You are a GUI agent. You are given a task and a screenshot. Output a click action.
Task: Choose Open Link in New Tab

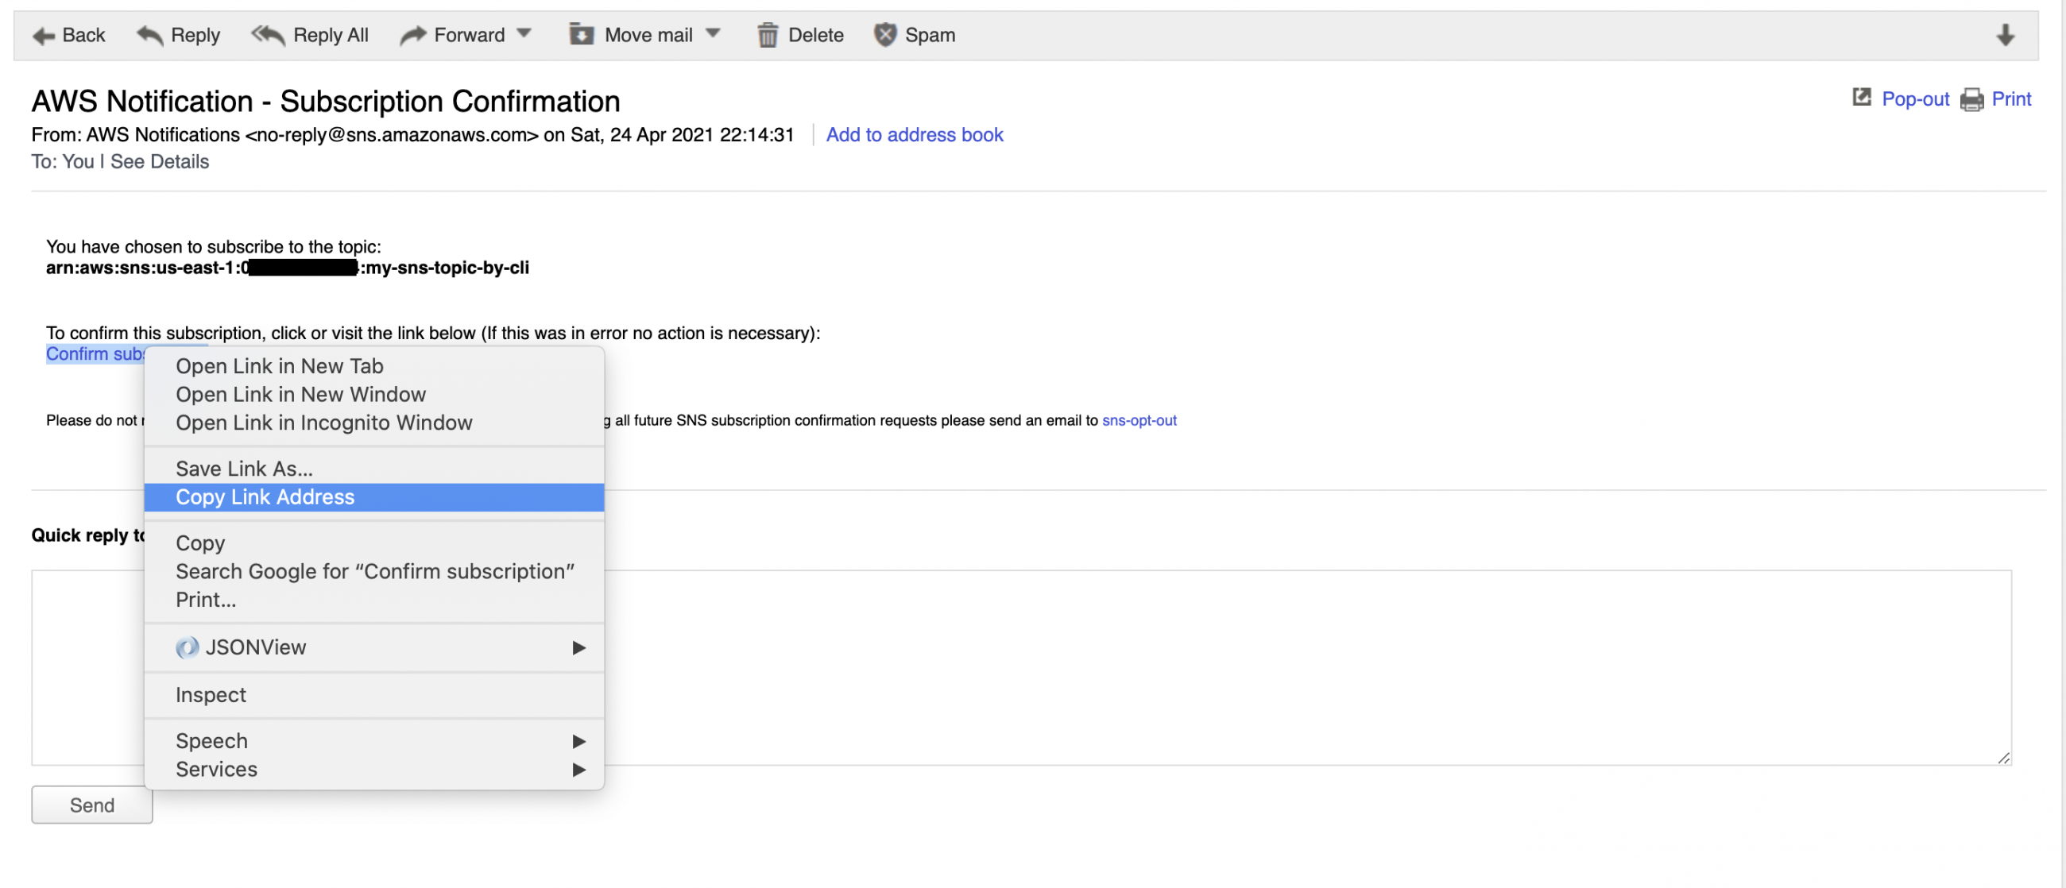(373, 366)
